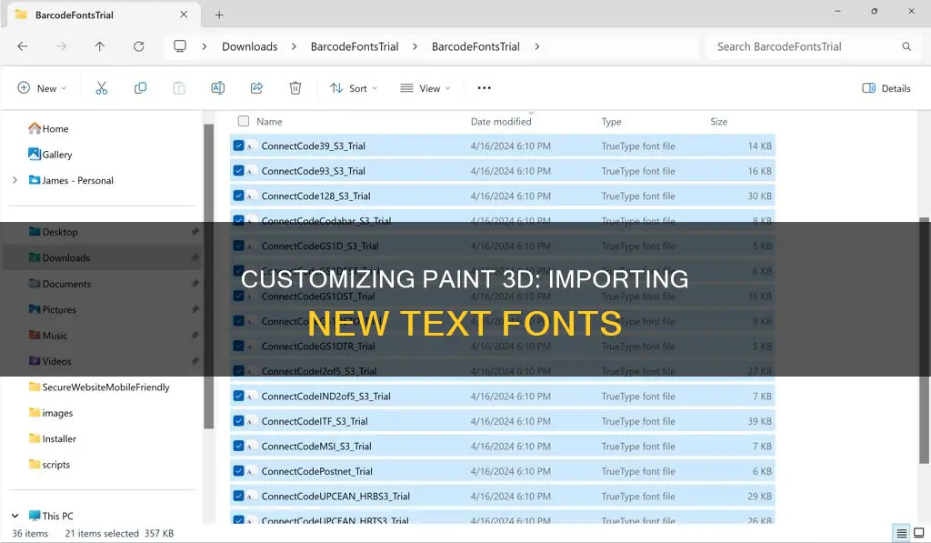Uncheck ConnectCodeIND2of5_S3_Trial checkbox
931x543 pixels.
click(x=239, y=396)
